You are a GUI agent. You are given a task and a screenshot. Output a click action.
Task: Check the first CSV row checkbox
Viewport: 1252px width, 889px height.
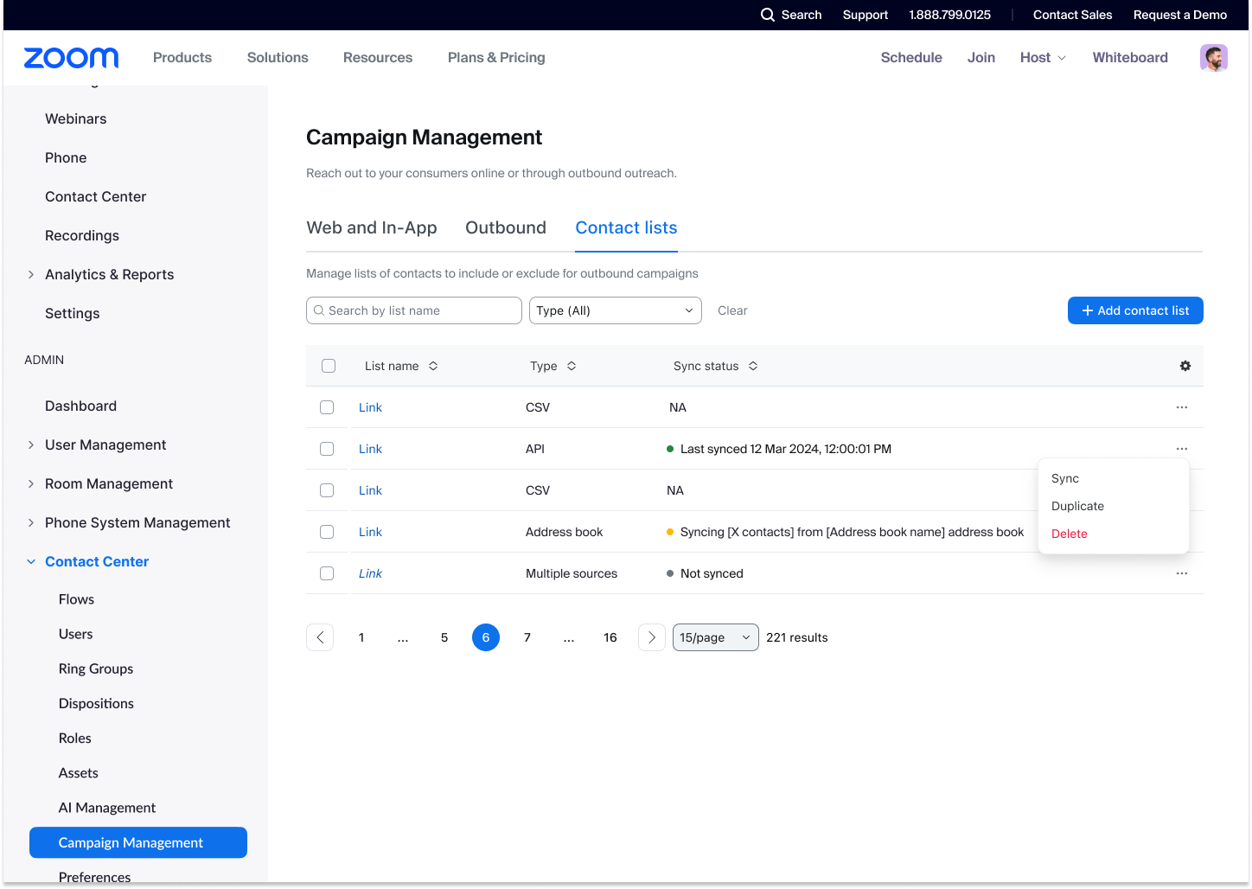(327, 407)
